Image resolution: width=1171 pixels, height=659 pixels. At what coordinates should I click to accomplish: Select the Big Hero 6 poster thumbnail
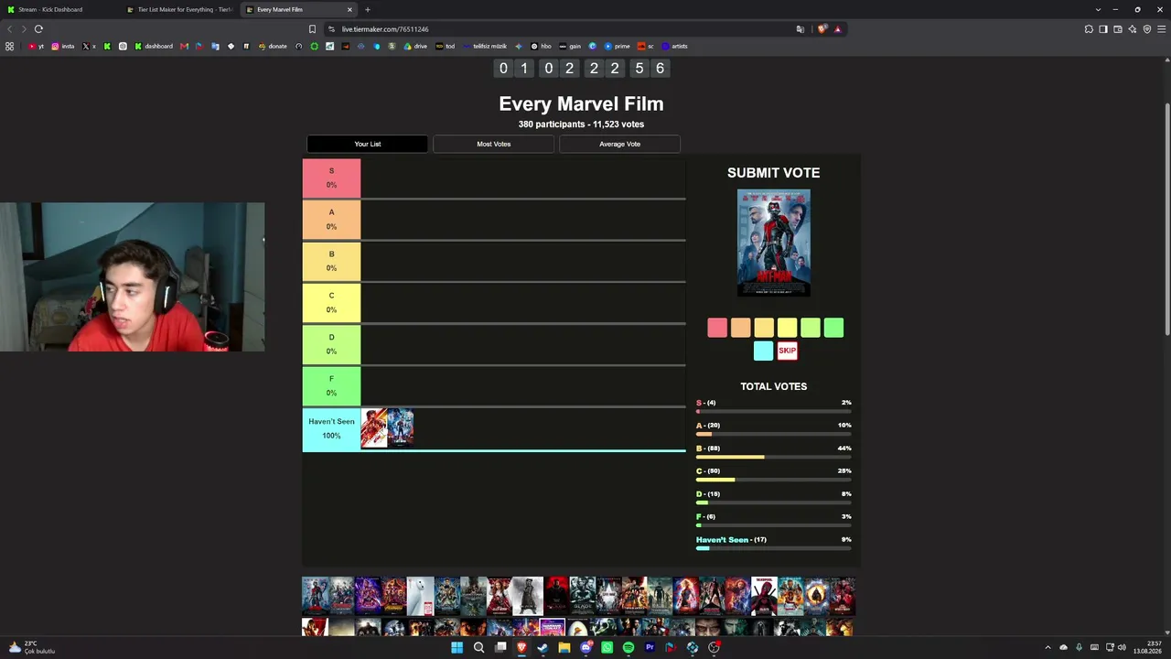click(421, 596)
